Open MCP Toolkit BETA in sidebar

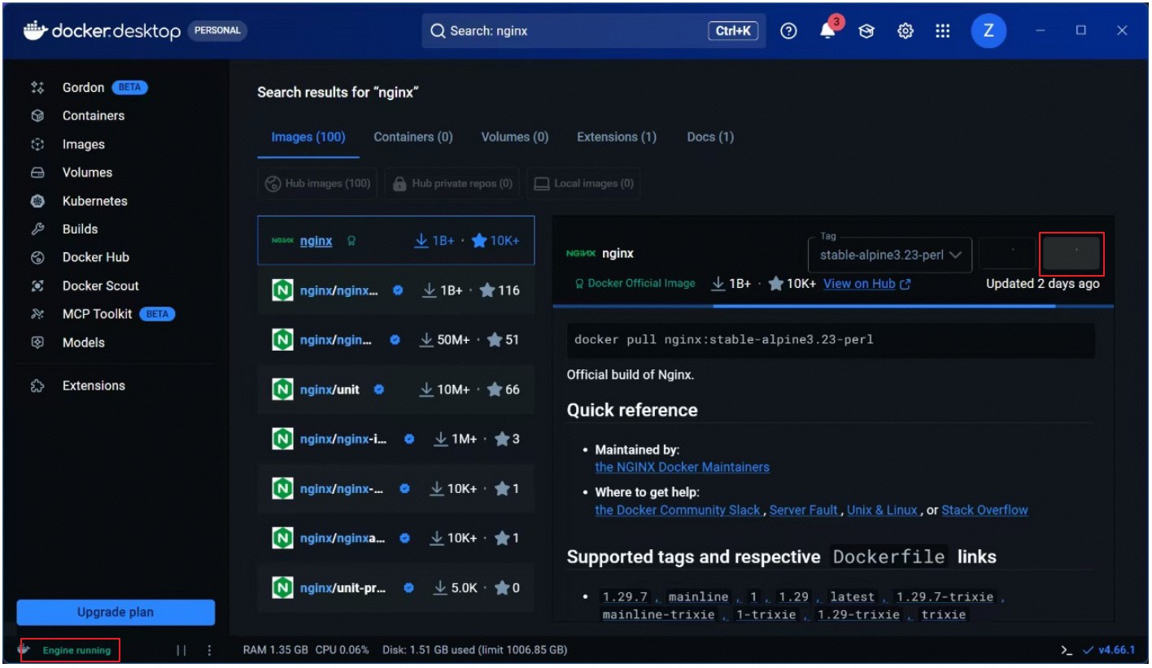[x=114, y=314]
